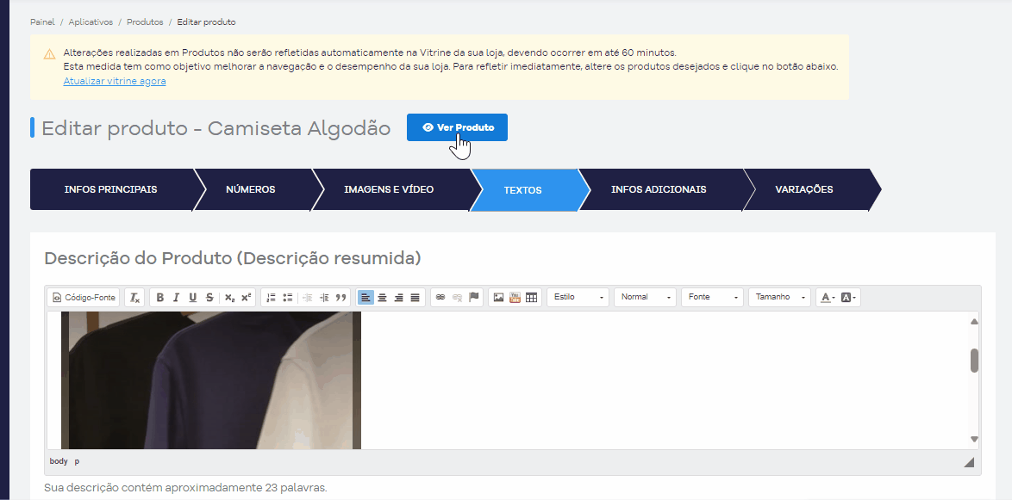
Task: Open the Normal paragraph format dropdown
Action: 645,297
